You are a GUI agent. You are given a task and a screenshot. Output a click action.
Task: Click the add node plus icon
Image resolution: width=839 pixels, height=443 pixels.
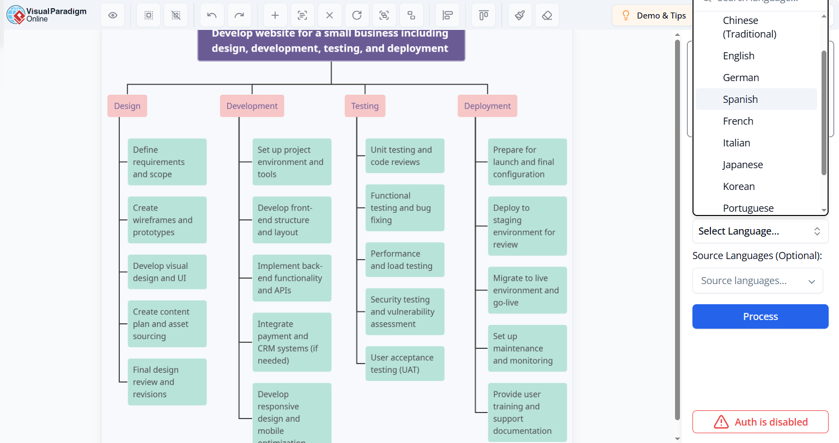click(275, 15)
